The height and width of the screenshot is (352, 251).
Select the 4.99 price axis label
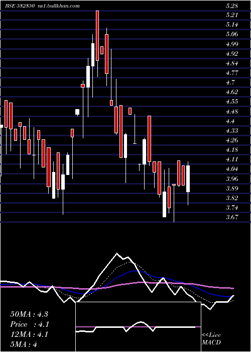click(x=232, y=44)
